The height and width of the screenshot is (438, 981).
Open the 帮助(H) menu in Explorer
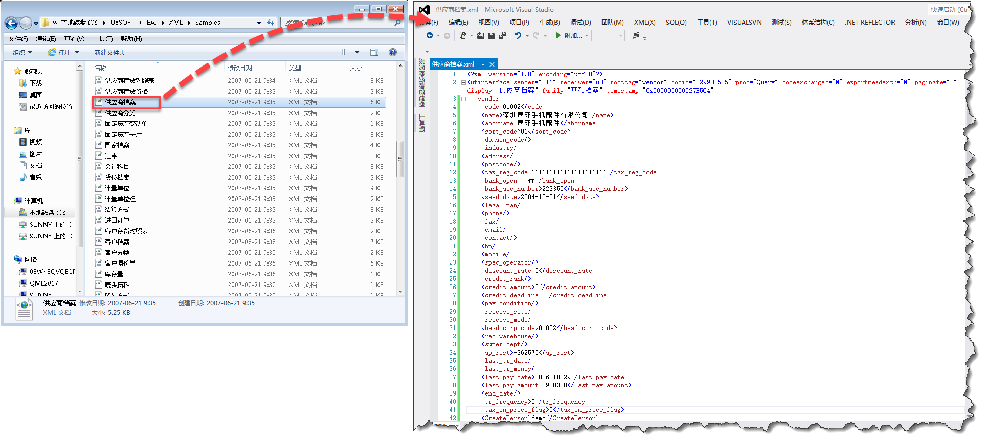131,39
